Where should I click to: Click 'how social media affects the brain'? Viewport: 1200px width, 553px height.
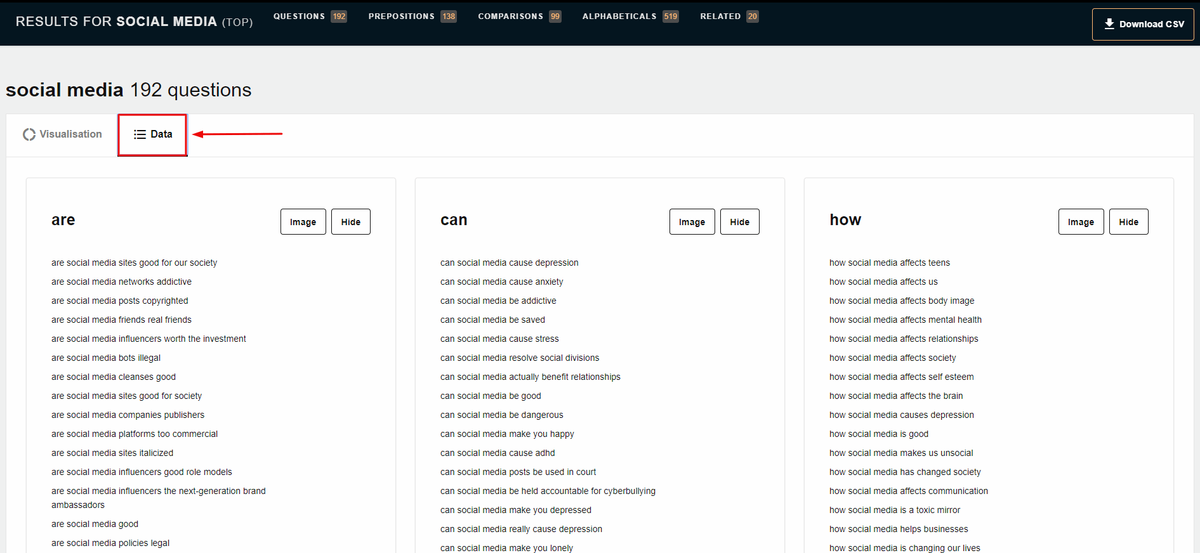[x=896, y=396]
